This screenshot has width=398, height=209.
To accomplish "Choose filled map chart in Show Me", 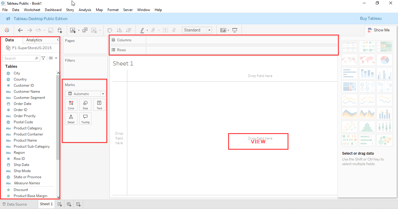I will 367,60.
